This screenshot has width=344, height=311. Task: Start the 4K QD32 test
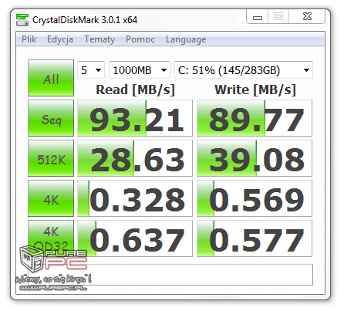51,238
